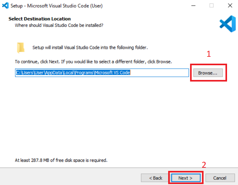Proceed with the Next button
This screenshot has width=238, height=185.
click(185, 178)
